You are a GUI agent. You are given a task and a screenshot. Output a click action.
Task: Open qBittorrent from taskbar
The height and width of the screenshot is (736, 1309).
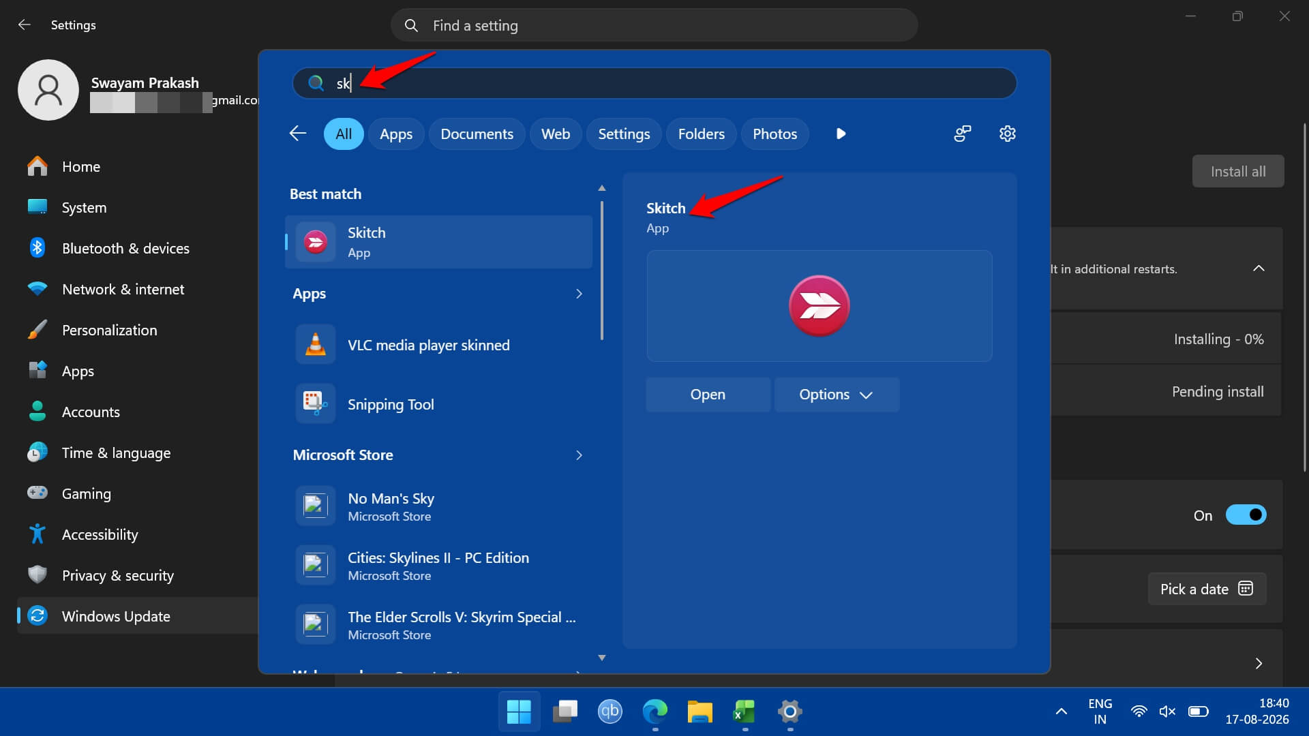tap(610, 711)
